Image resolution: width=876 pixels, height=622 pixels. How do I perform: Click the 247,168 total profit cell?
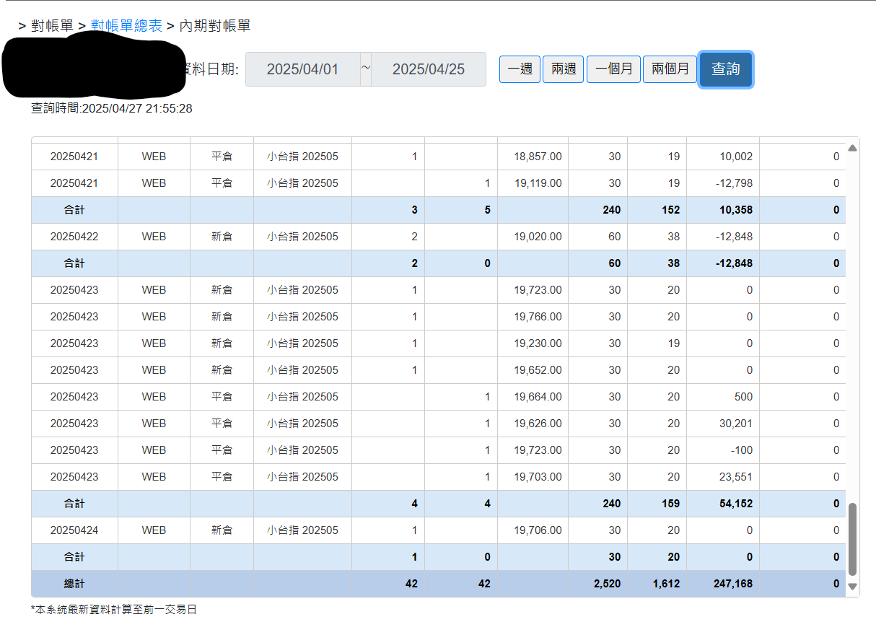pyautogui.click(x=723, y=584)
